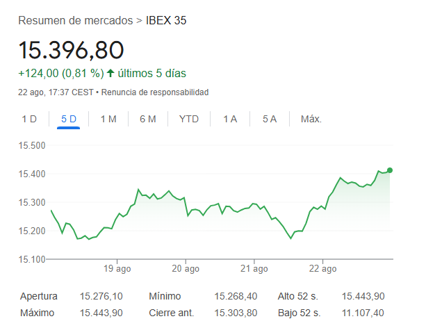Click the 19 ago date label

[117, 268]
